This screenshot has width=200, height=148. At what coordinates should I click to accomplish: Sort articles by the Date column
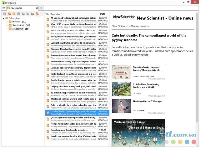click(102, 14)
